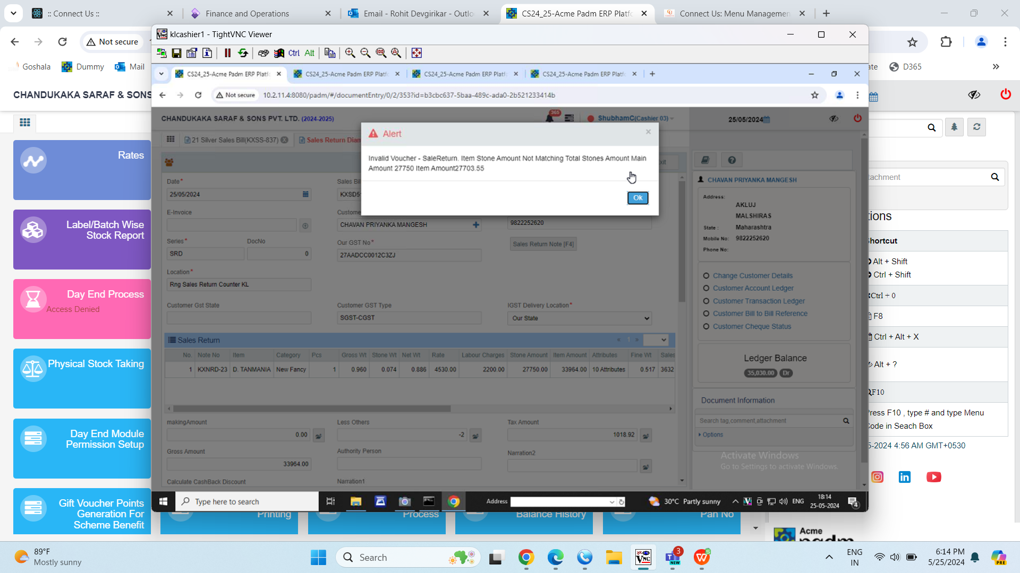
Task: Click the help question mark icon
Action: point(732,160)
